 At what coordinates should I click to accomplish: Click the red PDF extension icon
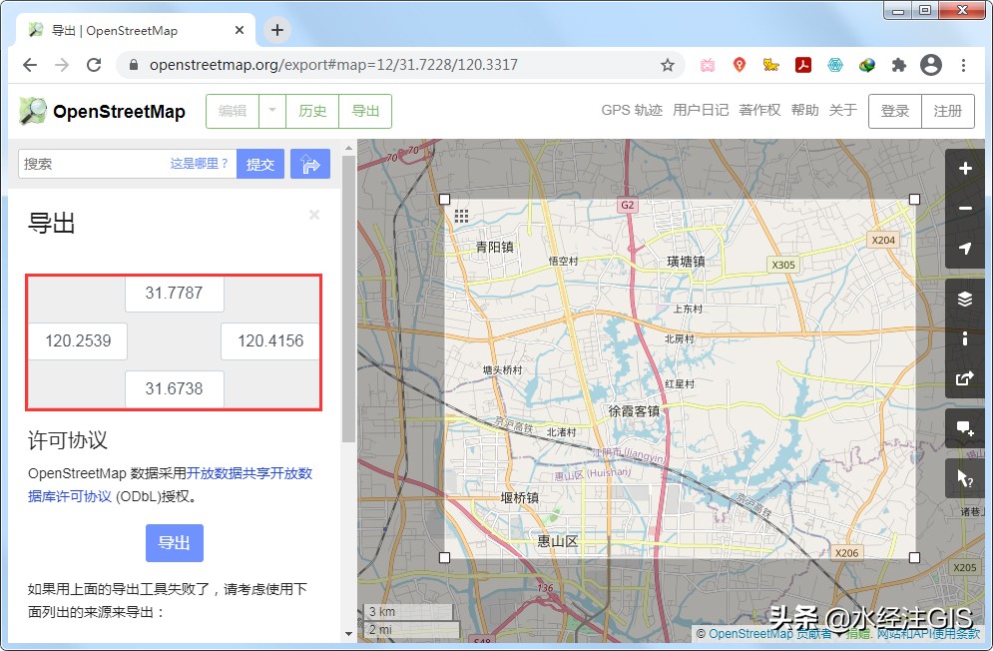pyautogui.click(x=803, y=65)
